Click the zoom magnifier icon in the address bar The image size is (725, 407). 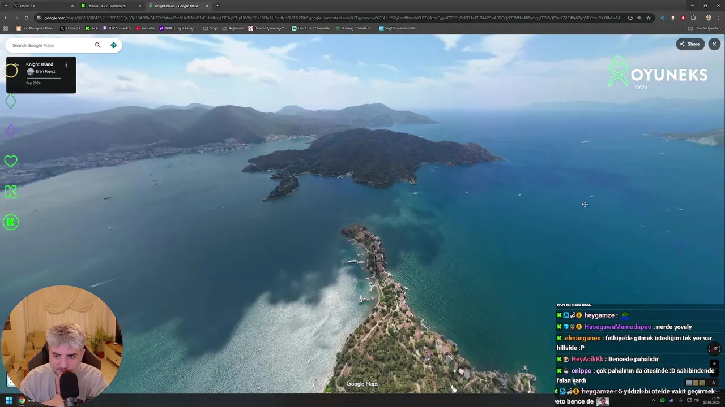[639, 18]
